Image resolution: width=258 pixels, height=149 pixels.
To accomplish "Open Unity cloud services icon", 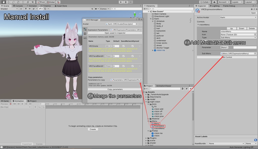I will [x=214, y=2].
